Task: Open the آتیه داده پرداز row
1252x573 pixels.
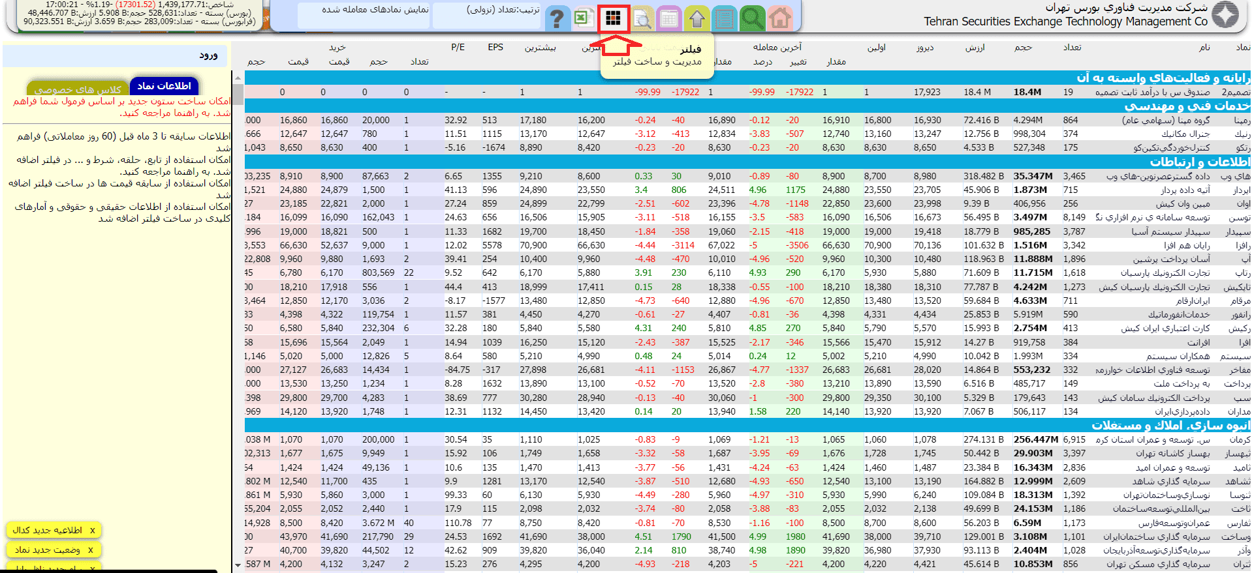Action: [747, 190]
